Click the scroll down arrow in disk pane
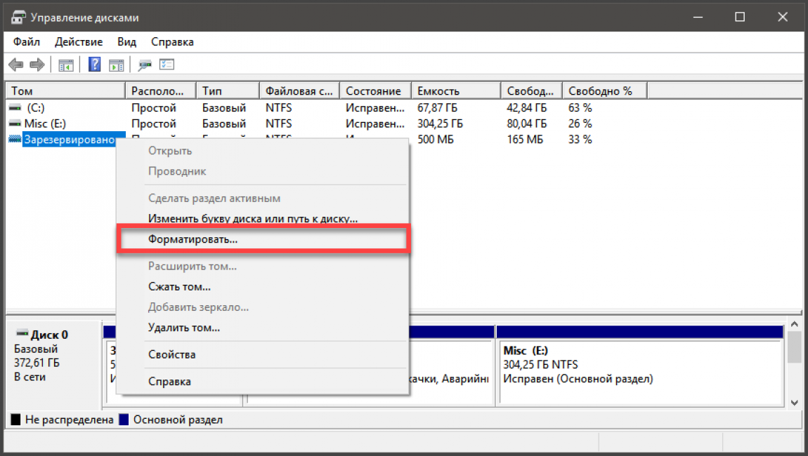 click(794, 402)
